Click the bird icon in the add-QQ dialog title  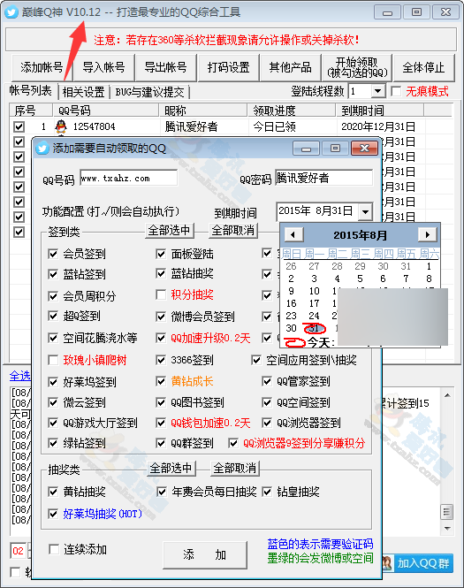(42, 149)
